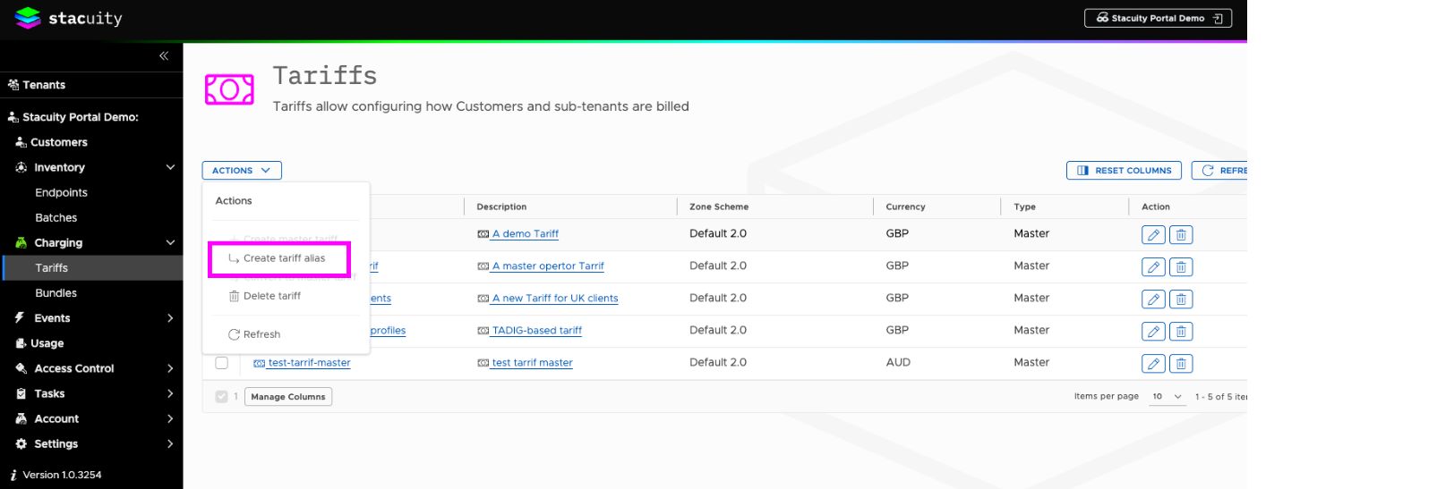Image resolution: width=1454 pixels, height=489 pixels.
Task: Sort by the Currency column header
Action: point(905,207)
